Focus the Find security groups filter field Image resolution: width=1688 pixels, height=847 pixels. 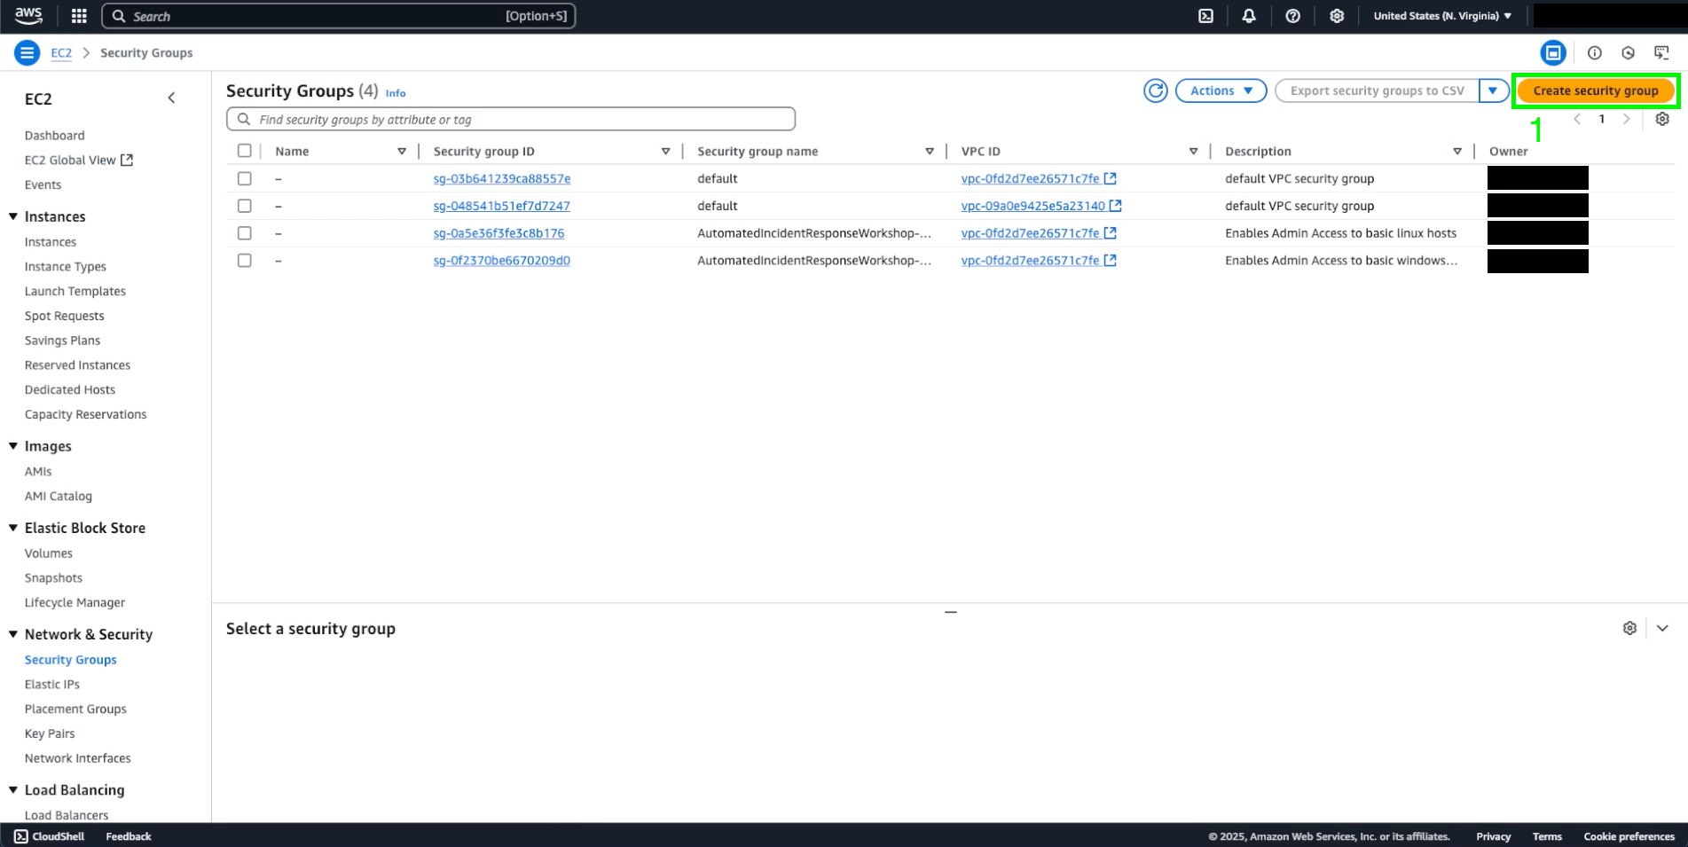click(511, 119)
